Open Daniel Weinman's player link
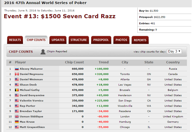This screenshot has width=192, height=132. (x=31, y=80)
